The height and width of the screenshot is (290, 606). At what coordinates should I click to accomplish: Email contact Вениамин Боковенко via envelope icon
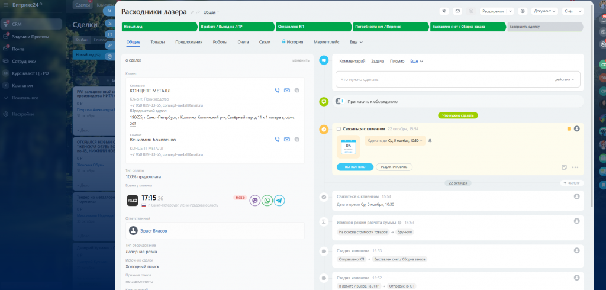pyautogui.click(x=287, y=139)
